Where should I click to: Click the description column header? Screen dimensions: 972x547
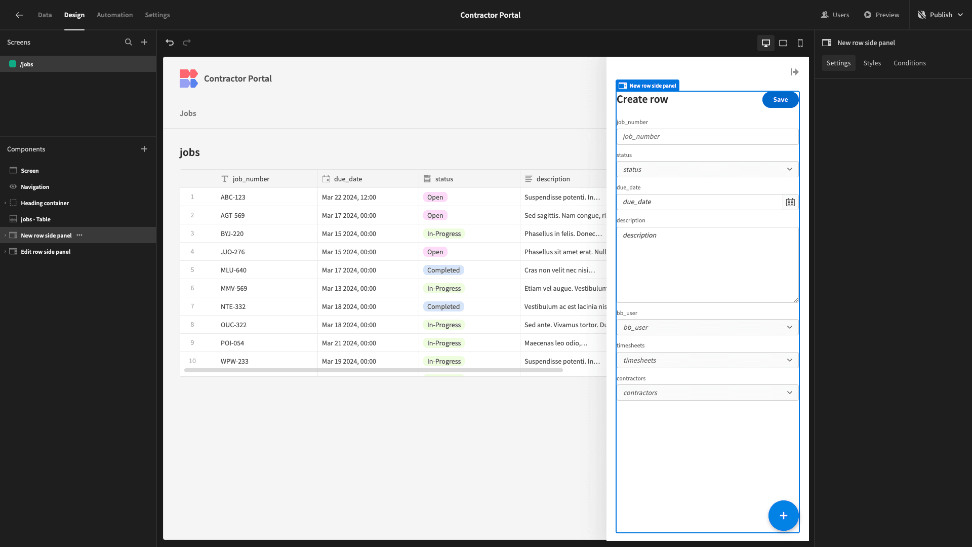point(563,179)
